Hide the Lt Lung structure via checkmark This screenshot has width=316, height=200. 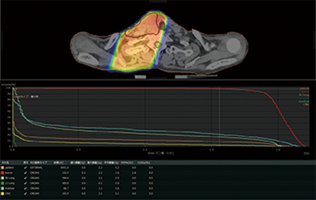pyautogui.click(x=25, y=183)
